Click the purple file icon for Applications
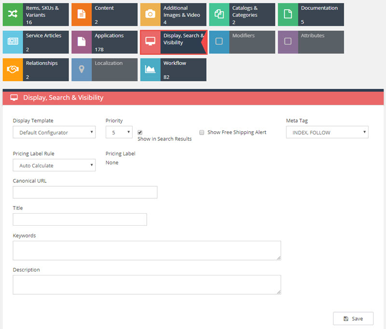Screen dimensions: 386x329 [x=82, y=41]
